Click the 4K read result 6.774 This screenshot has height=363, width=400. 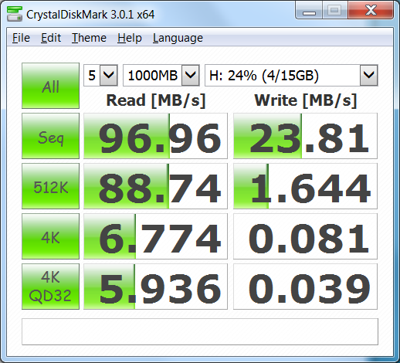tap(155, 236)
